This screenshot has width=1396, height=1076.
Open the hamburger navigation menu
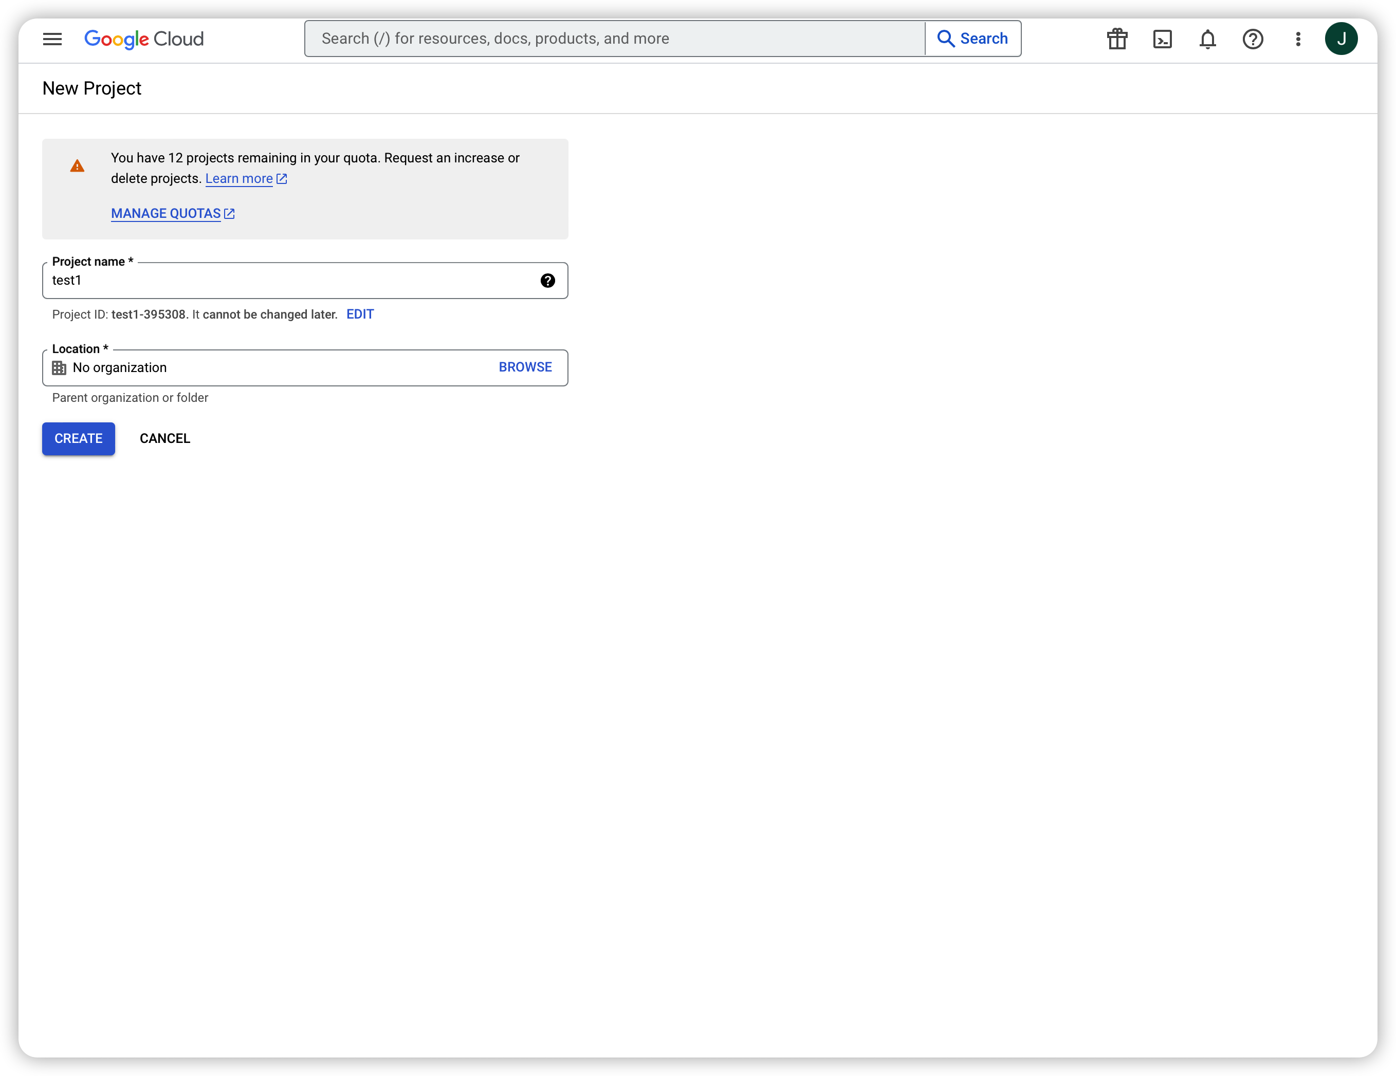52,39
